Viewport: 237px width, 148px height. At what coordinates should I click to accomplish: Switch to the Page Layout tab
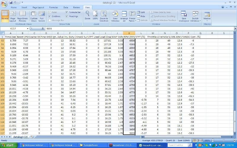pyautogui.click(x=39, y=7)
